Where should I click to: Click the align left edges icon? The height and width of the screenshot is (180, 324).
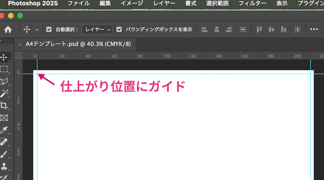(x=205, y=29)
